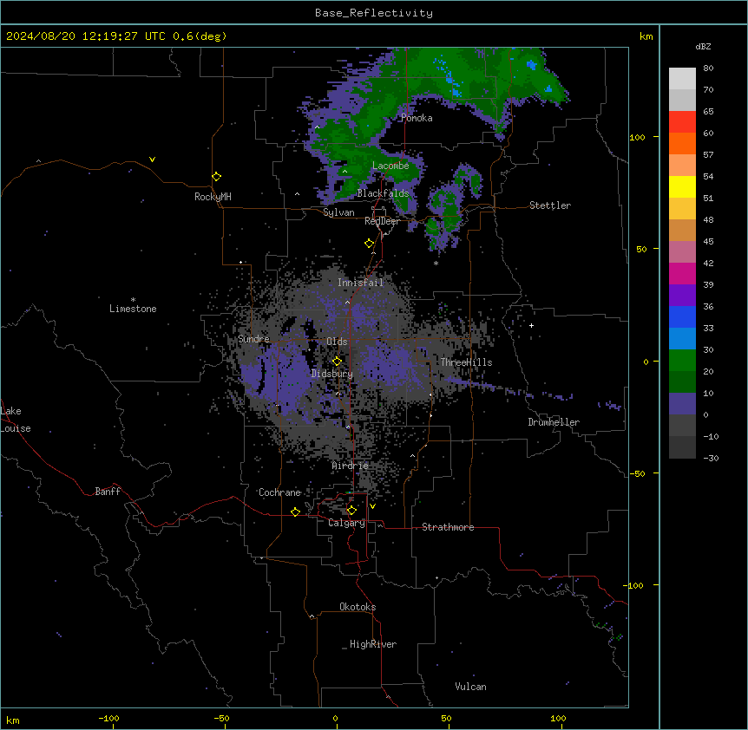Screen dimensions: 748x730
Task: Click the RedDeer city label
Action: coord(382,221)
